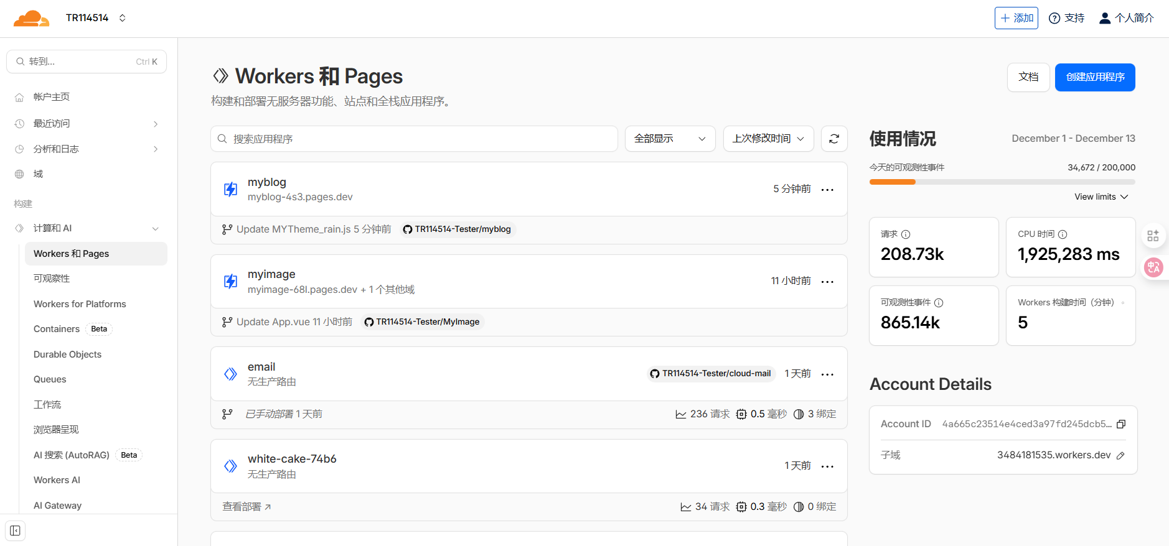Collapse sidebar using bottom-left panel icon
Image resolution: width=1169 pixels, height=546 pixels.
(16, 530)
